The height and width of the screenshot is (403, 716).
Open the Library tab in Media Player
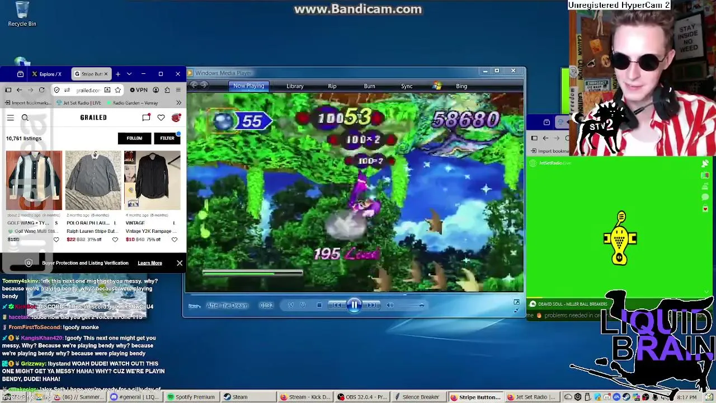[x=295, y=86]
